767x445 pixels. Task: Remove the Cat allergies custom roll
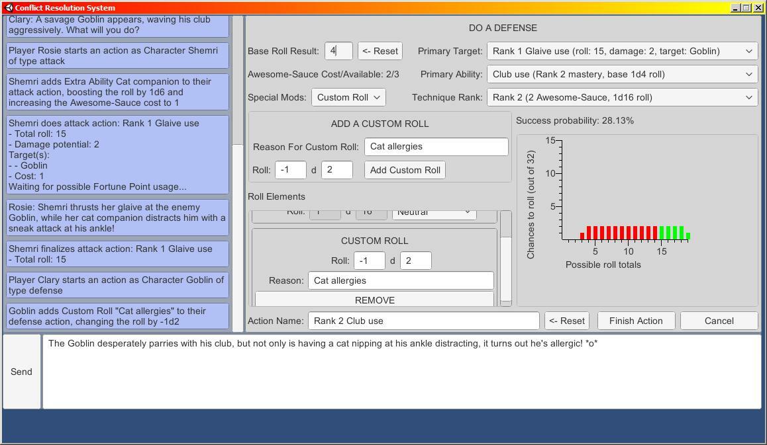(x=374, y=300)
